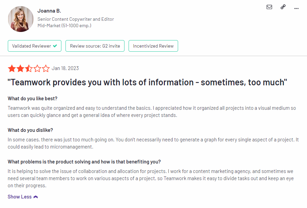Click the first filled rating star
307x208 pixels.
pos(12,69)
